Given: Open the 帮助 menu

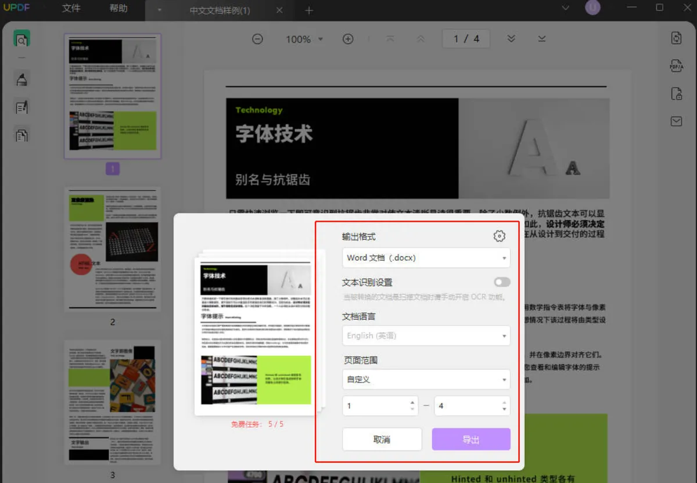Looking at the screenshot, I should point(118,9).
